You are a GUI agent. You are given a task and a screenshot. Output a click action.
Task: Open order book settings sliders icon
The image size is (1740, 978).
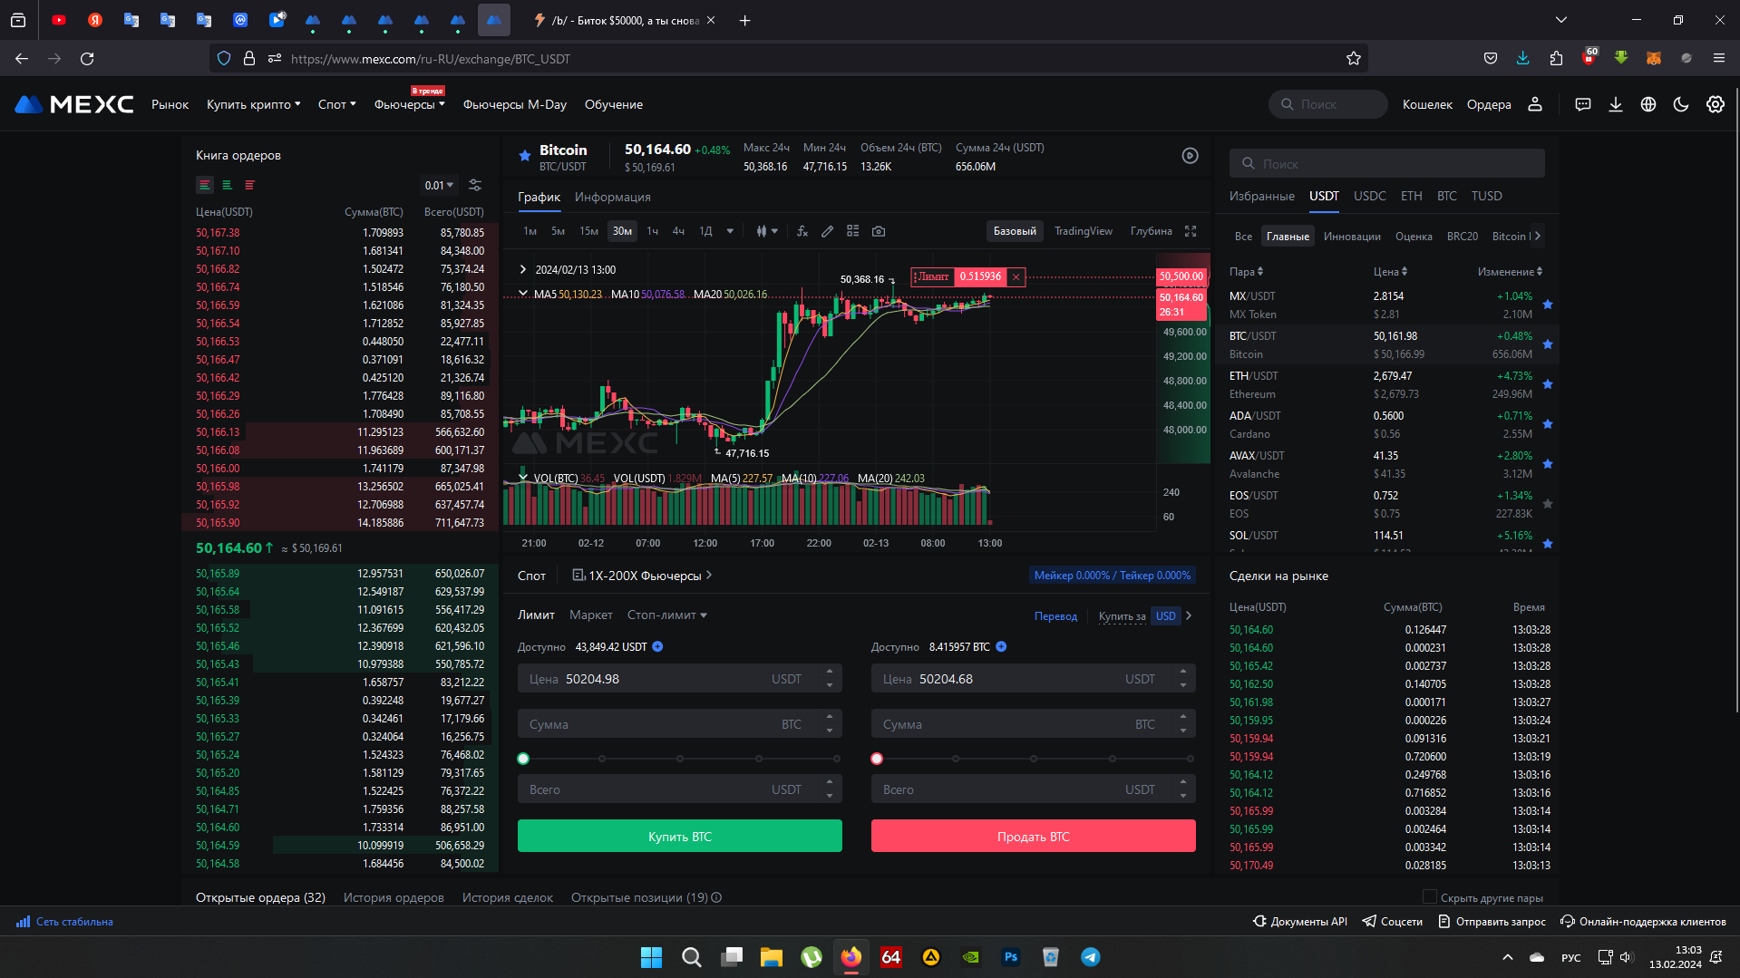[475, 185]
